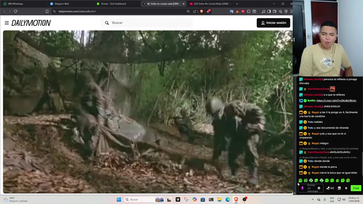
Task: Open Copilot from the taskbar
Action: point(194,199)
